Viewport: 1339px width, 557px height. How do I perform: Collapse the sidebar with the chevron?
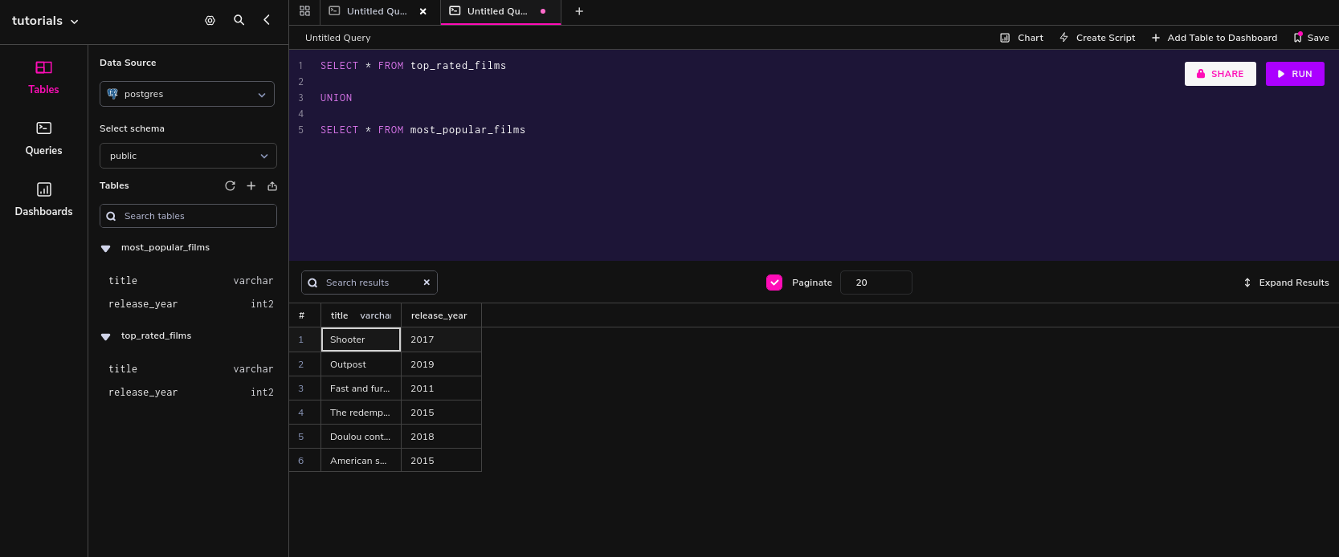pyautogui.click(x=267, y=20)
